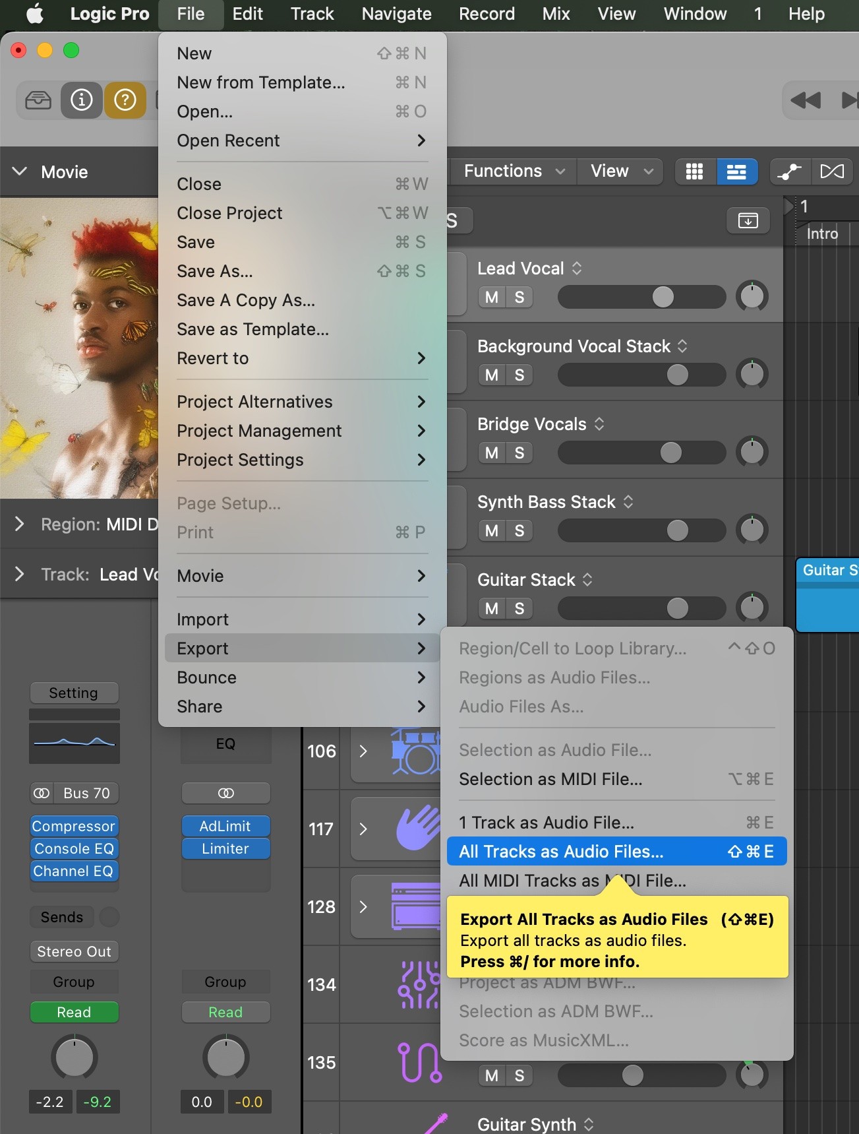
Task: Adjust Synth Bass Stack volume slider
Action: pyautogui.click(x=641, y=530)
